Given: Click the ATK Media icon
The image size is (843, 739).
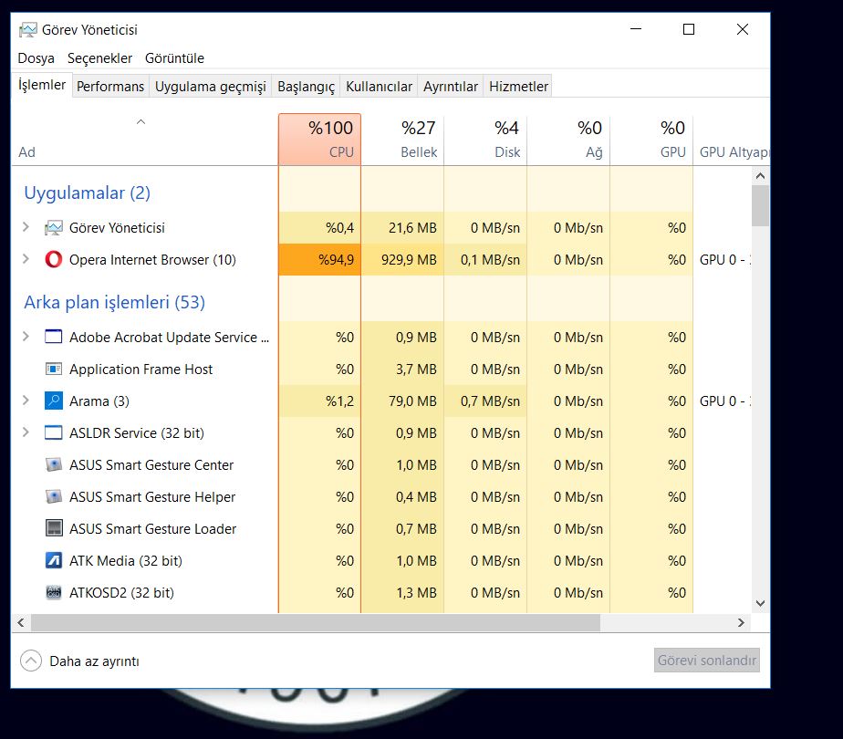Looking at the screenshot, I should [x=53, y=560].
